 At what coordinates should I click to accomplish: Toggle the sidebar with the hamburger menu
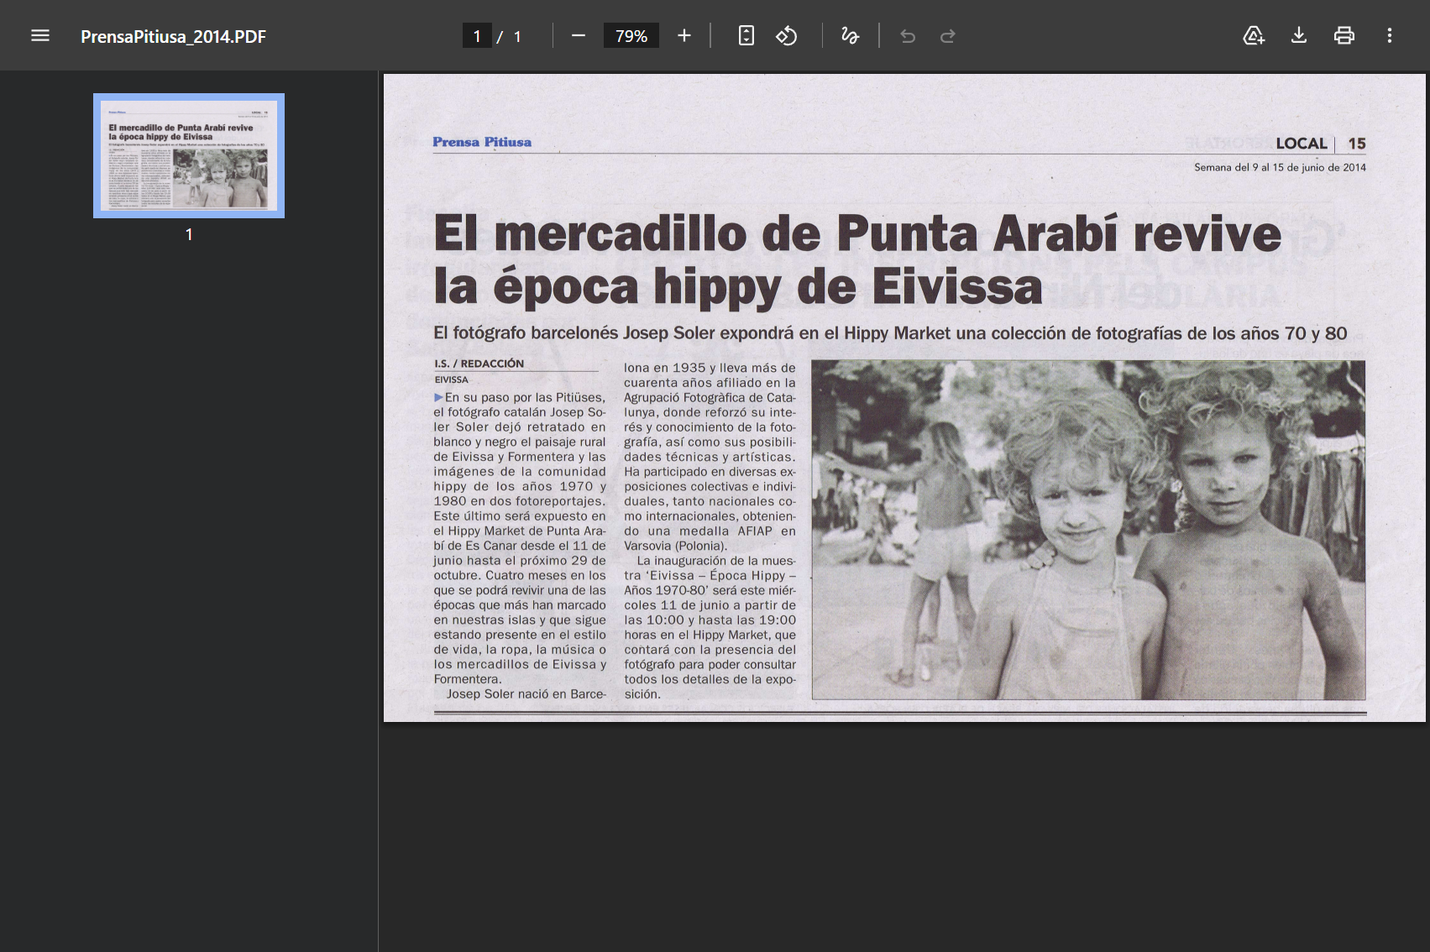tap(40, 36)
